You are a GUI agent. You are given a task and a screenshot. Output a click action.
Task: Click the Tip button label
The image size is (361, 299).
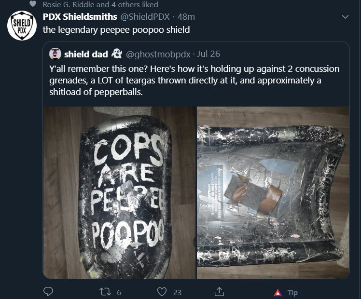point(292,293)
